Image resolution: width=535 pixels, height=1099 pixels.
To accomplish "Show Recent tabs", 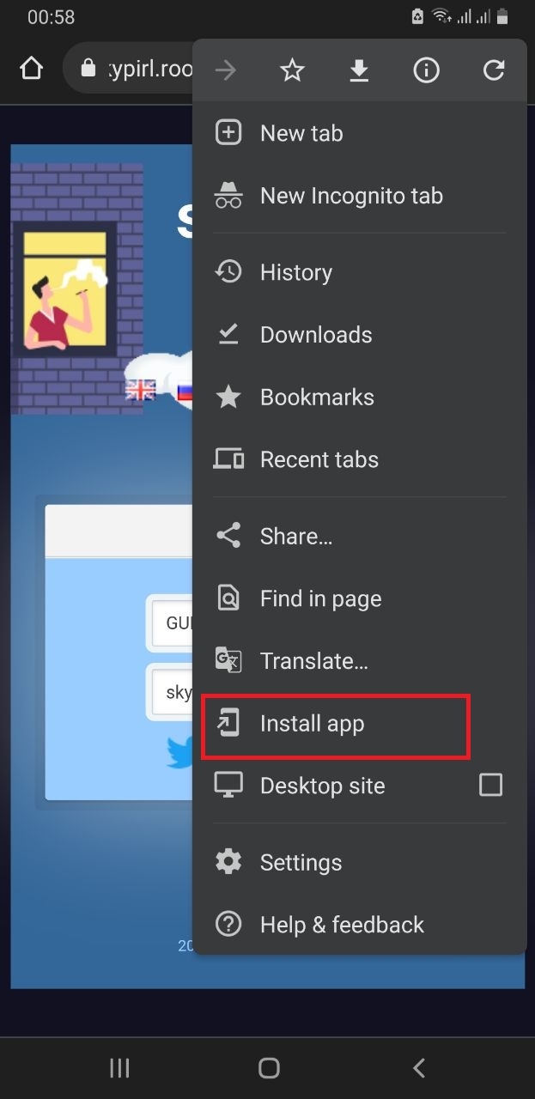I will pyautogui.click(x=319, y=459).
